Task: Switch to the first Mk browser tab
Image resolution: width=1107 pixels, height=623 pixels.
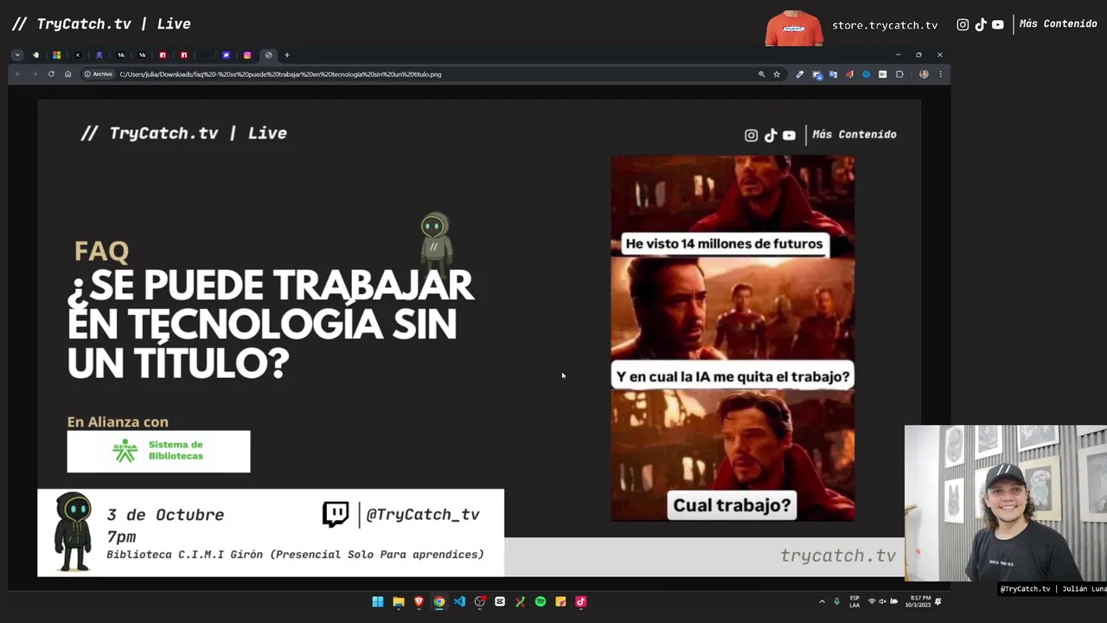Action: coord(120,55)
